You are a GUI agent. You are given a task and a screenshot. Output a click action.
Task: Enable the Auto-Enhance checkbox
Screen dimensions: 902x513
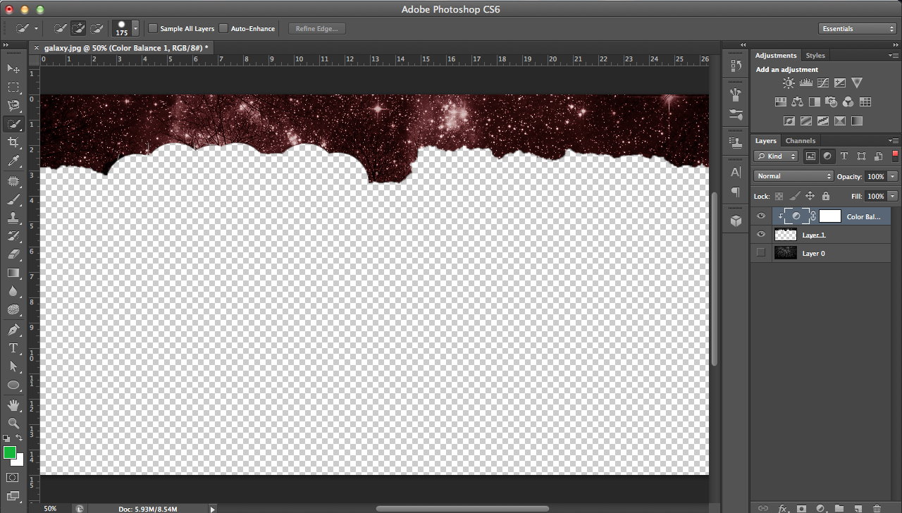pyautogui.click(x=223, y=29)
